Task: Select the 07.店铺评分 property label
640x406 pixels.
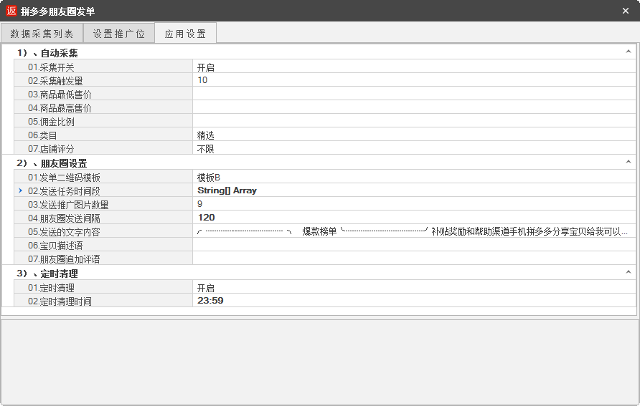Action: [51, 149]
